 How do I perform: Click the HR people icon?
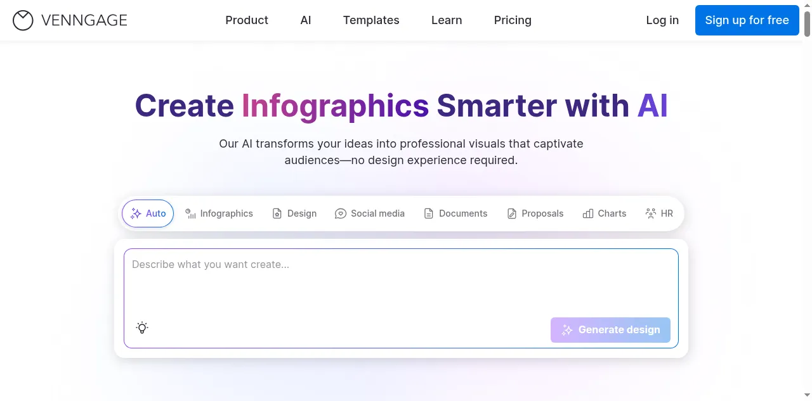[650, 213]
